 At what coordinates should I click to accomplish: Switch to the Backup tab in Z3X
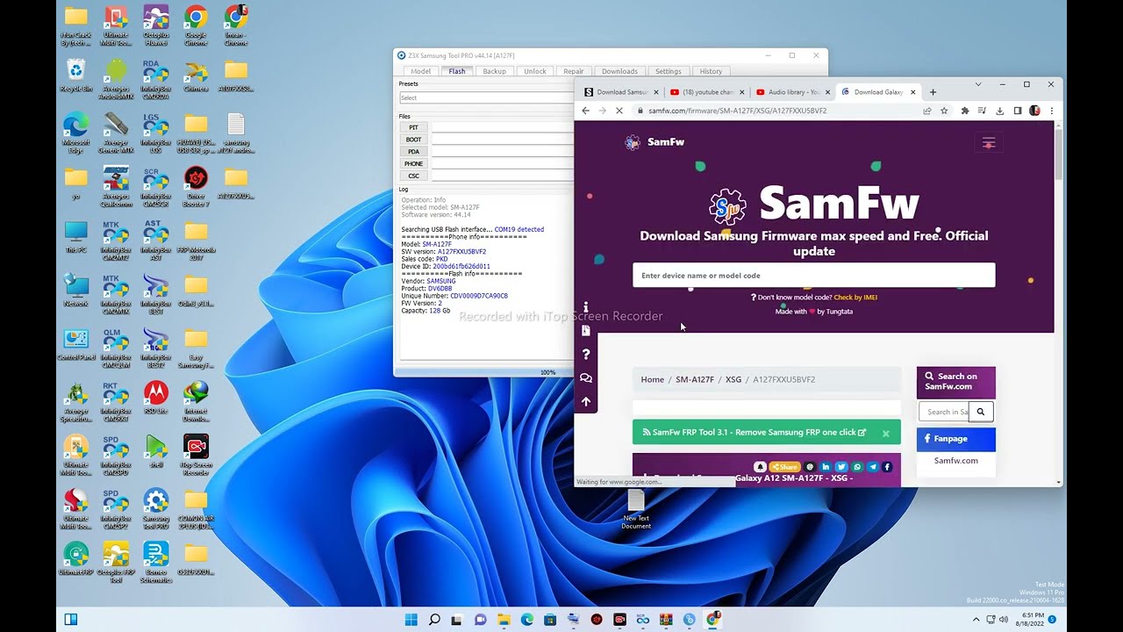click(494, 71)
